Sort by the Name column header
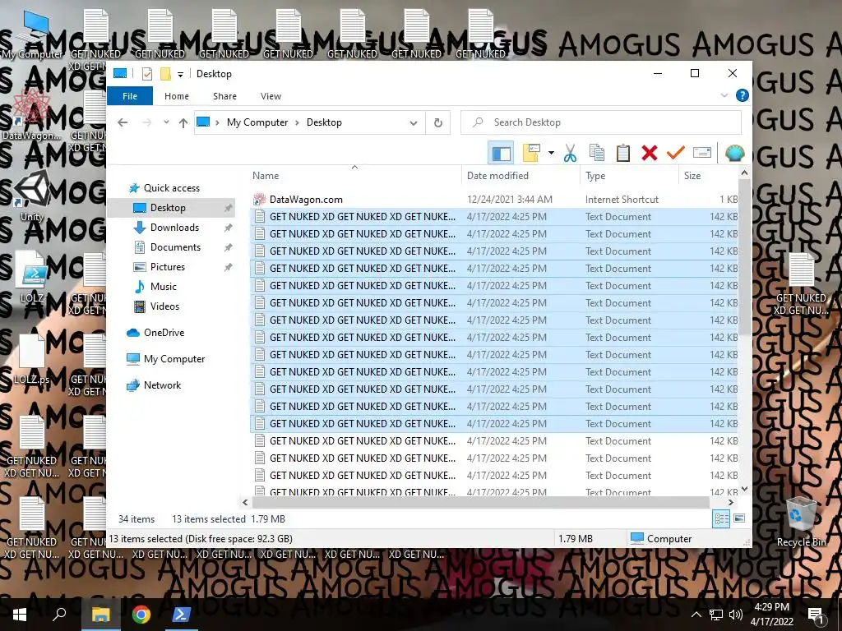 (354, 176)
